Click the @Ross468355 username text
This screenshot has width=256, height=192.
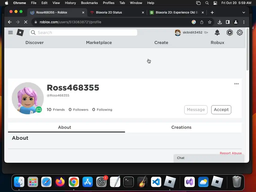(58, 95)
